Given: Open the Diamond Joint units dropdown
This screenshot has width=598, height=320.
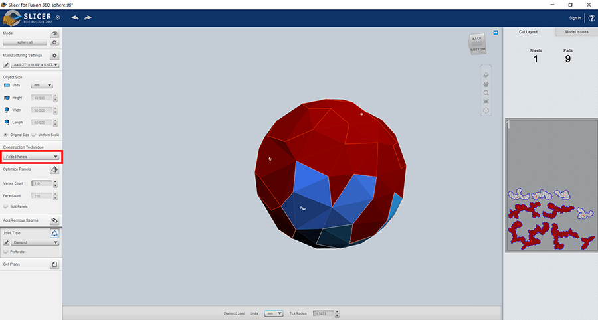Looking at the screenshot, I should [x=274, y=313].
